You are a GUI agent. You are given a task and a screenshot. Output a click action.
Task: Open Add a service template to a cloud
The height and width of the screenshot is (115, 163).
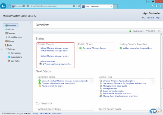point(117,93)
